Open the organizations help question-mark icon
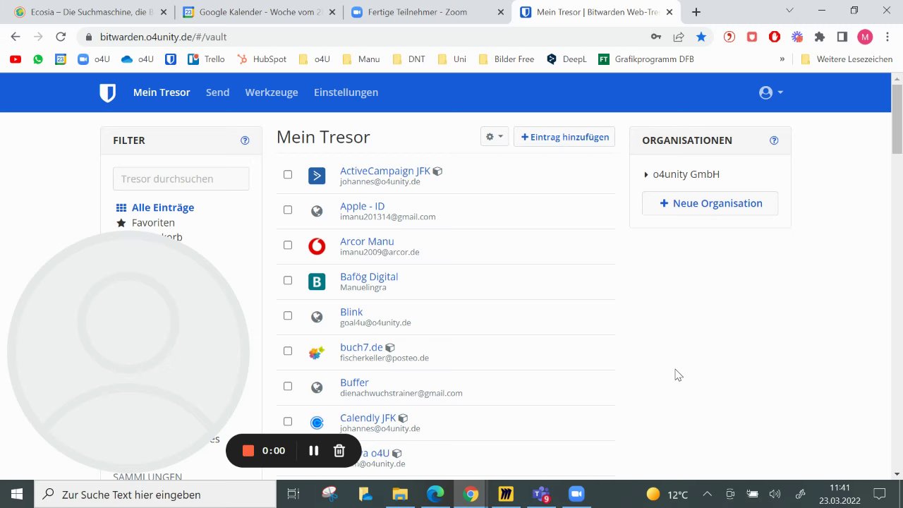903x508 pixels. (x=774, y=140)
